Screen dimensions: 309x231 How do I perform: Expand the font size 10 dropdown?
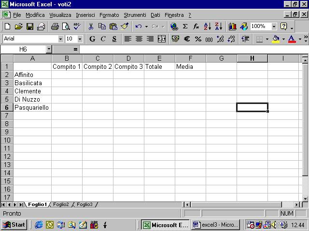80,39
